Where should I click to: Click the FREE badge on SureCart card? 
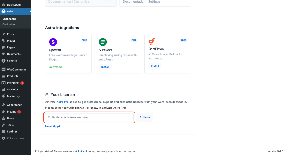[134, 40]
